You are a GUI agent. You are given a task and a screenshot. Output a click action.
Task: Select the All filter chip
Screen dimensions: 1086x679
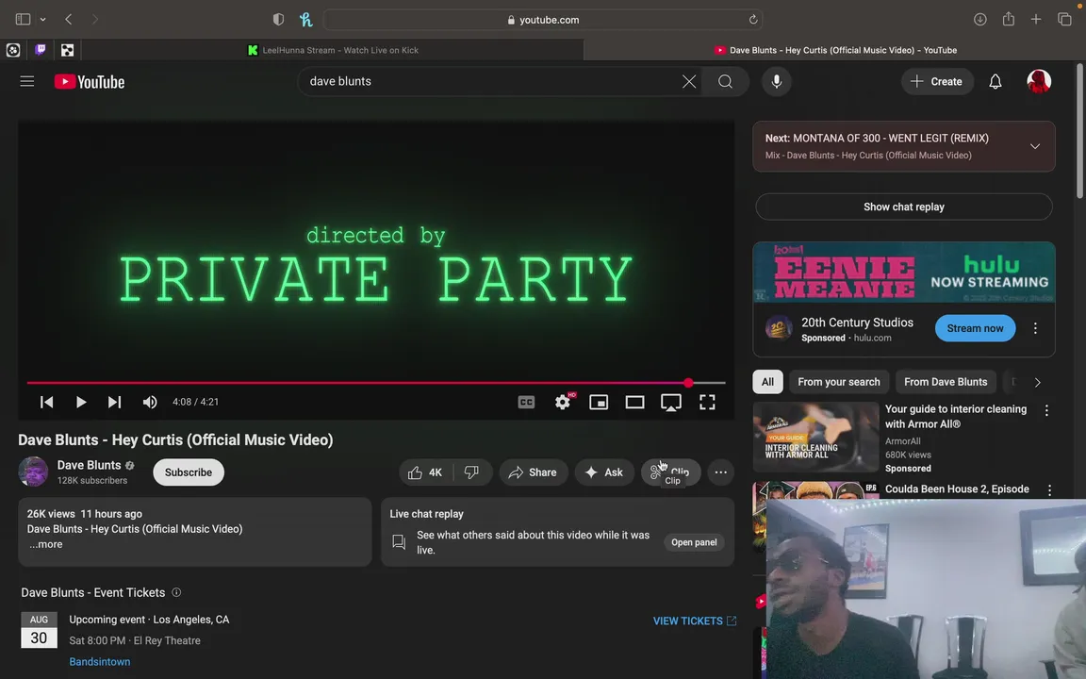pos(767,382)
